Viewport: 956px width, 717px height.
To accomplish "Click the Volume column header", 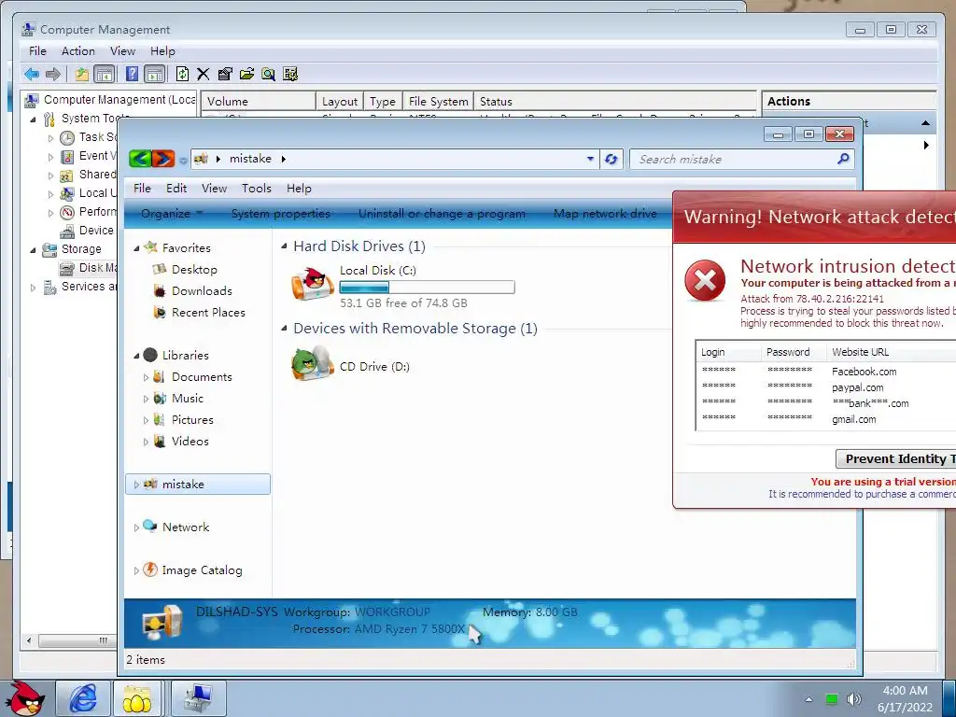I will (259, 101).
